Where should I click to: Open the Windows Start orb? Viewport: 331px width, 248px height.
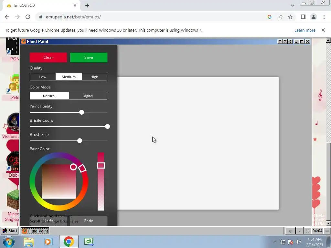click(x=8, y=242)
